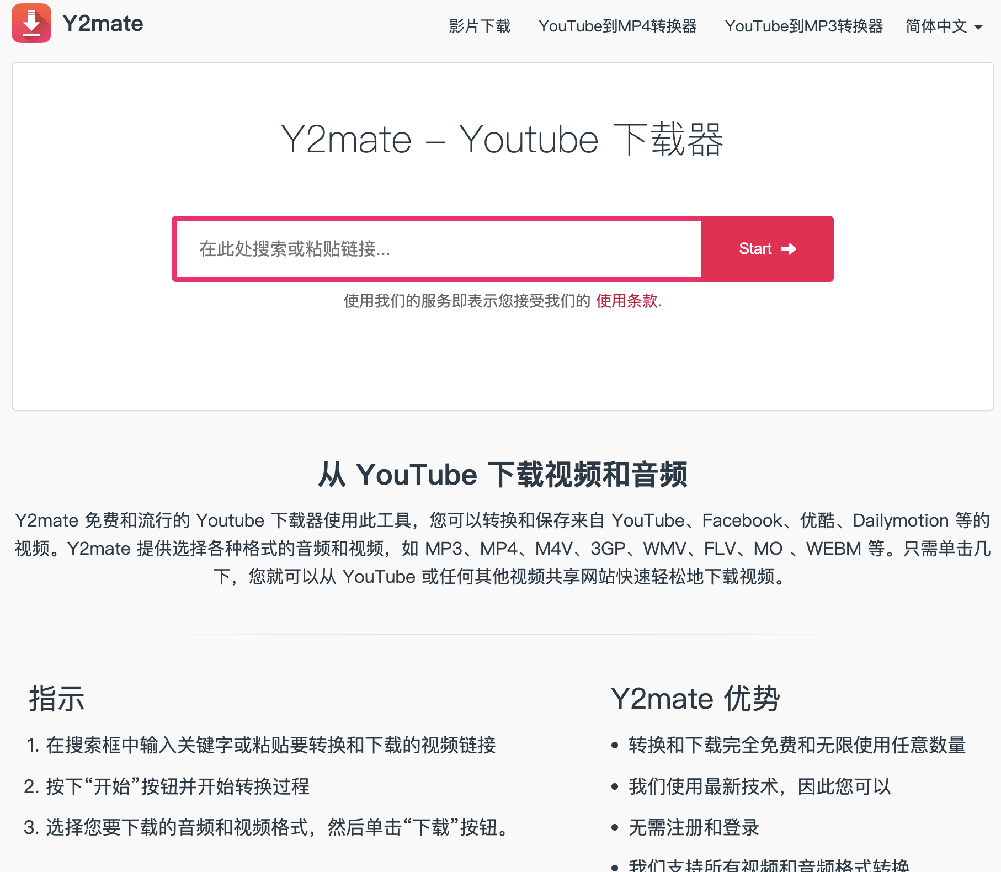Image resolution: width=1001 pixels, height=872 pixels.
Task: Select advantage 我们使用最新技术
Action: click(760, 786)
